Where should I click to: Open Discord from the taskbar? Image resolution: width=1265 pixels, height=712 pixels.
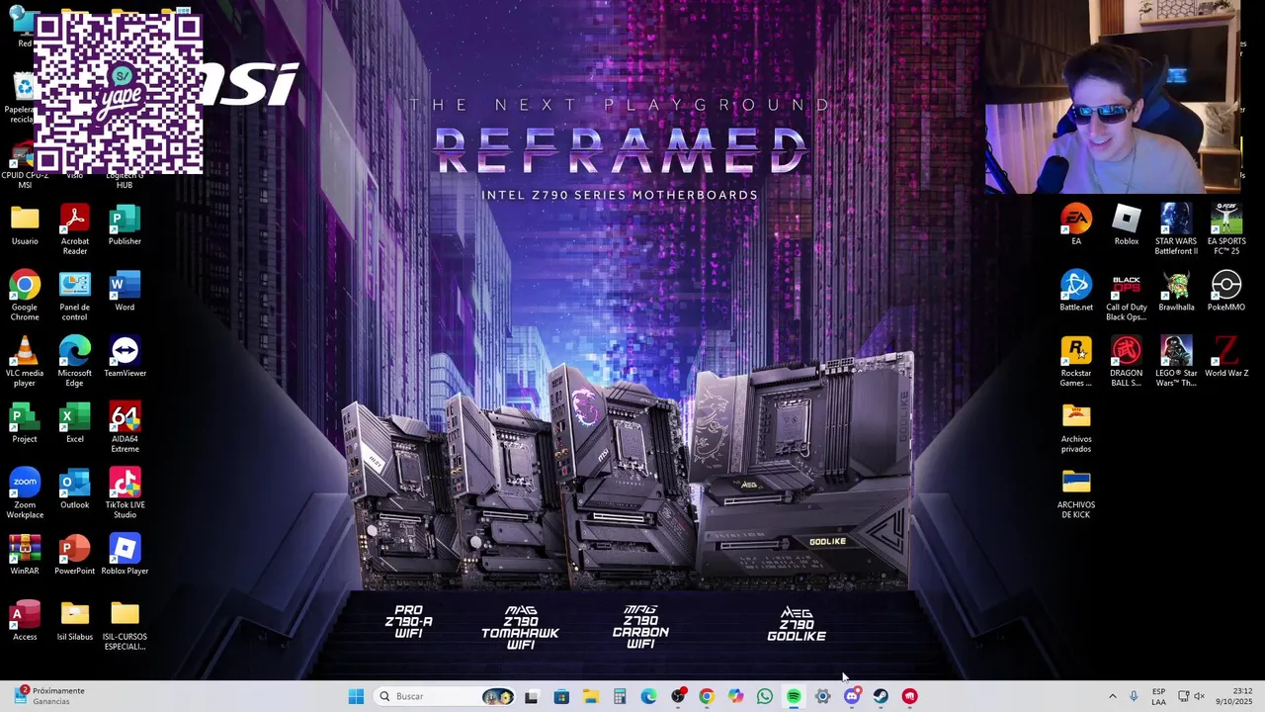852,696
